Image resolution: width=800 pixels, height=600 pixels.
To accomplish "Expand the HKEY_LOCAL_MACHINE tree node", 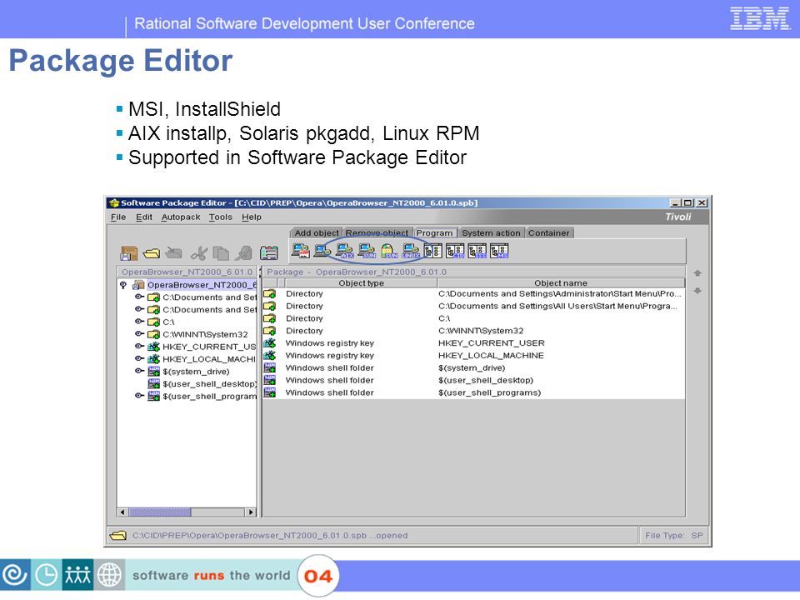I will click(139, 358).
